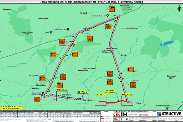183x122 pixels.
Task: Select the Detail B outlined box
Action: [83, 98]
